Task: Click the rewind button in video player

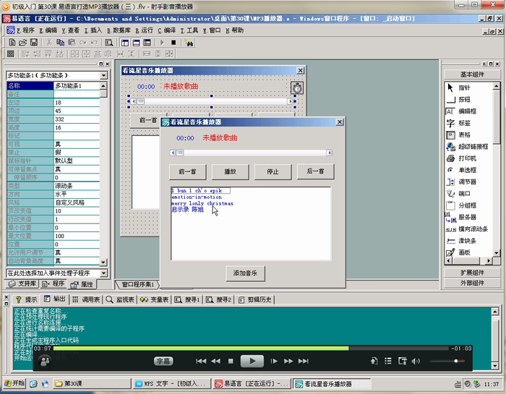Action: (x=215, y=361)
